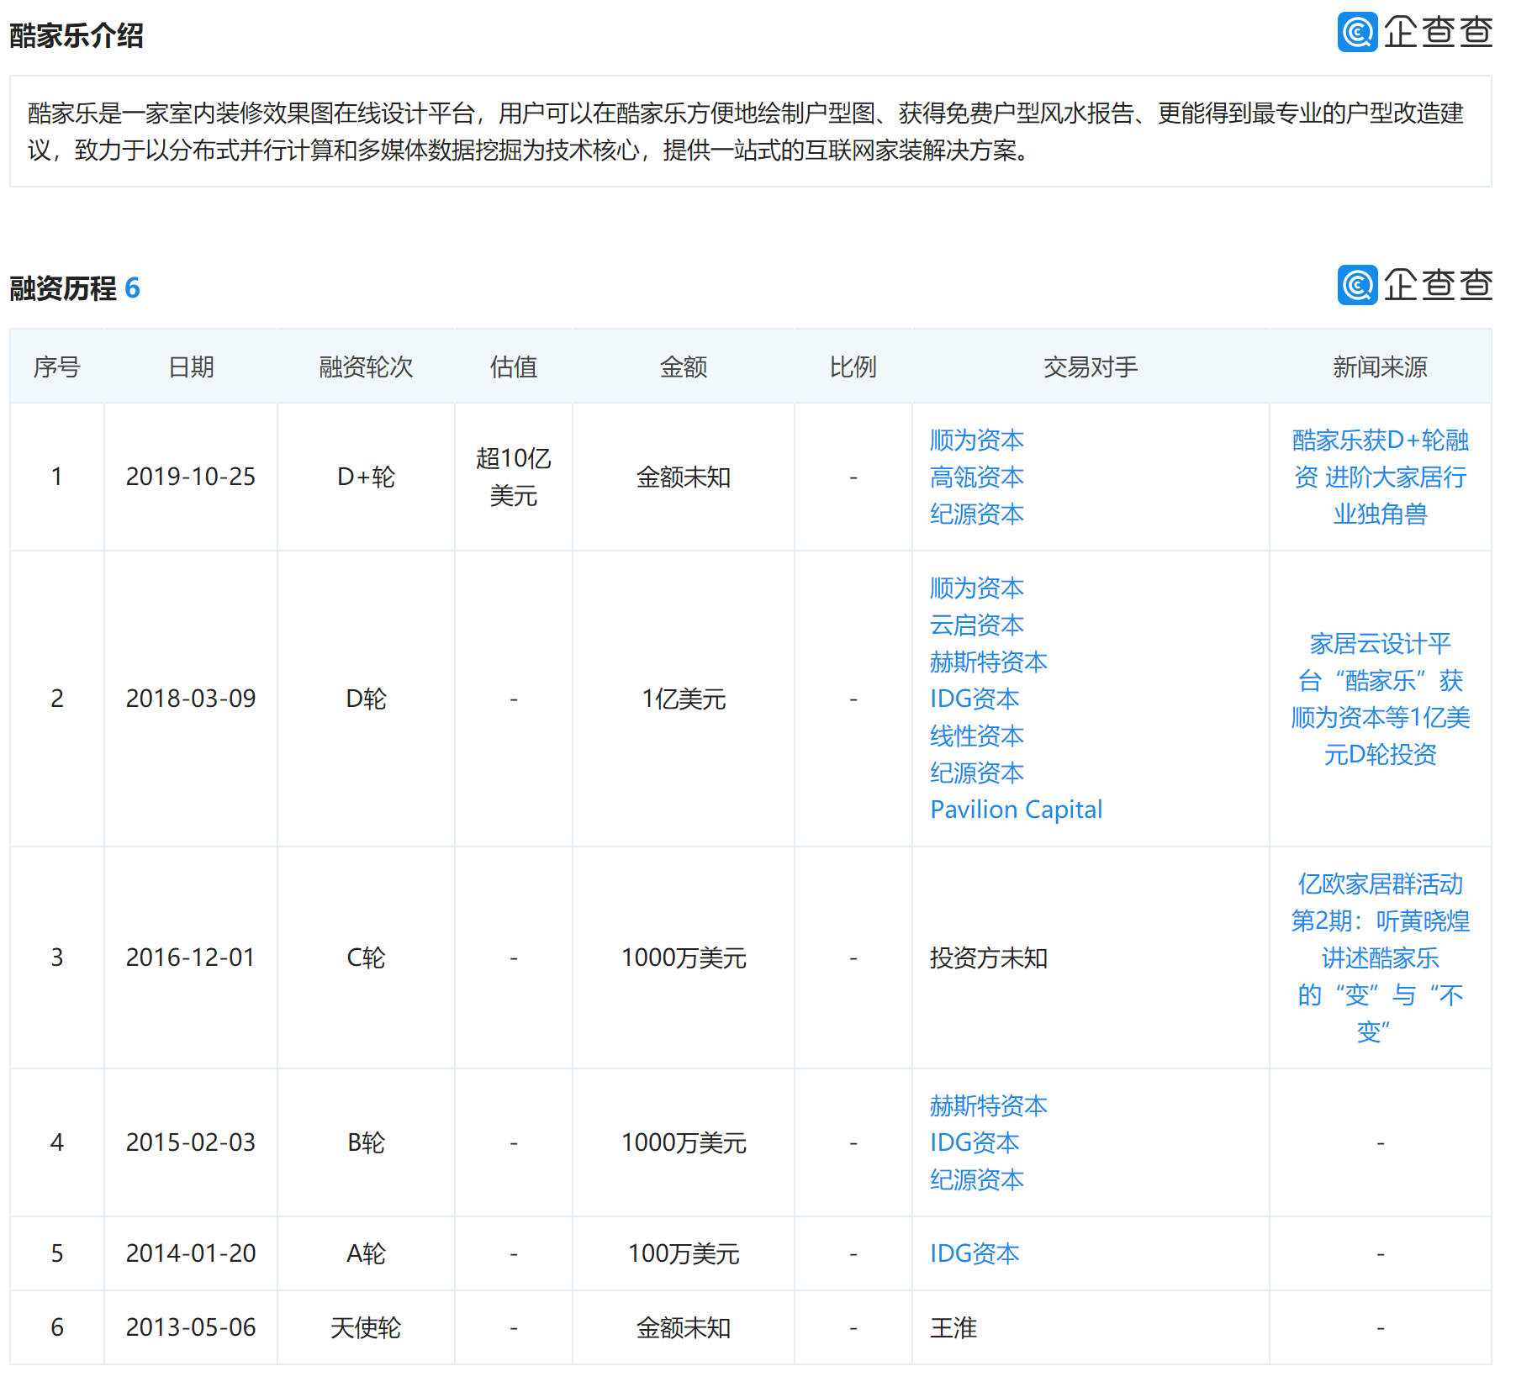Click the 企查查 logo beside 融资历程

pos(1414,285)
